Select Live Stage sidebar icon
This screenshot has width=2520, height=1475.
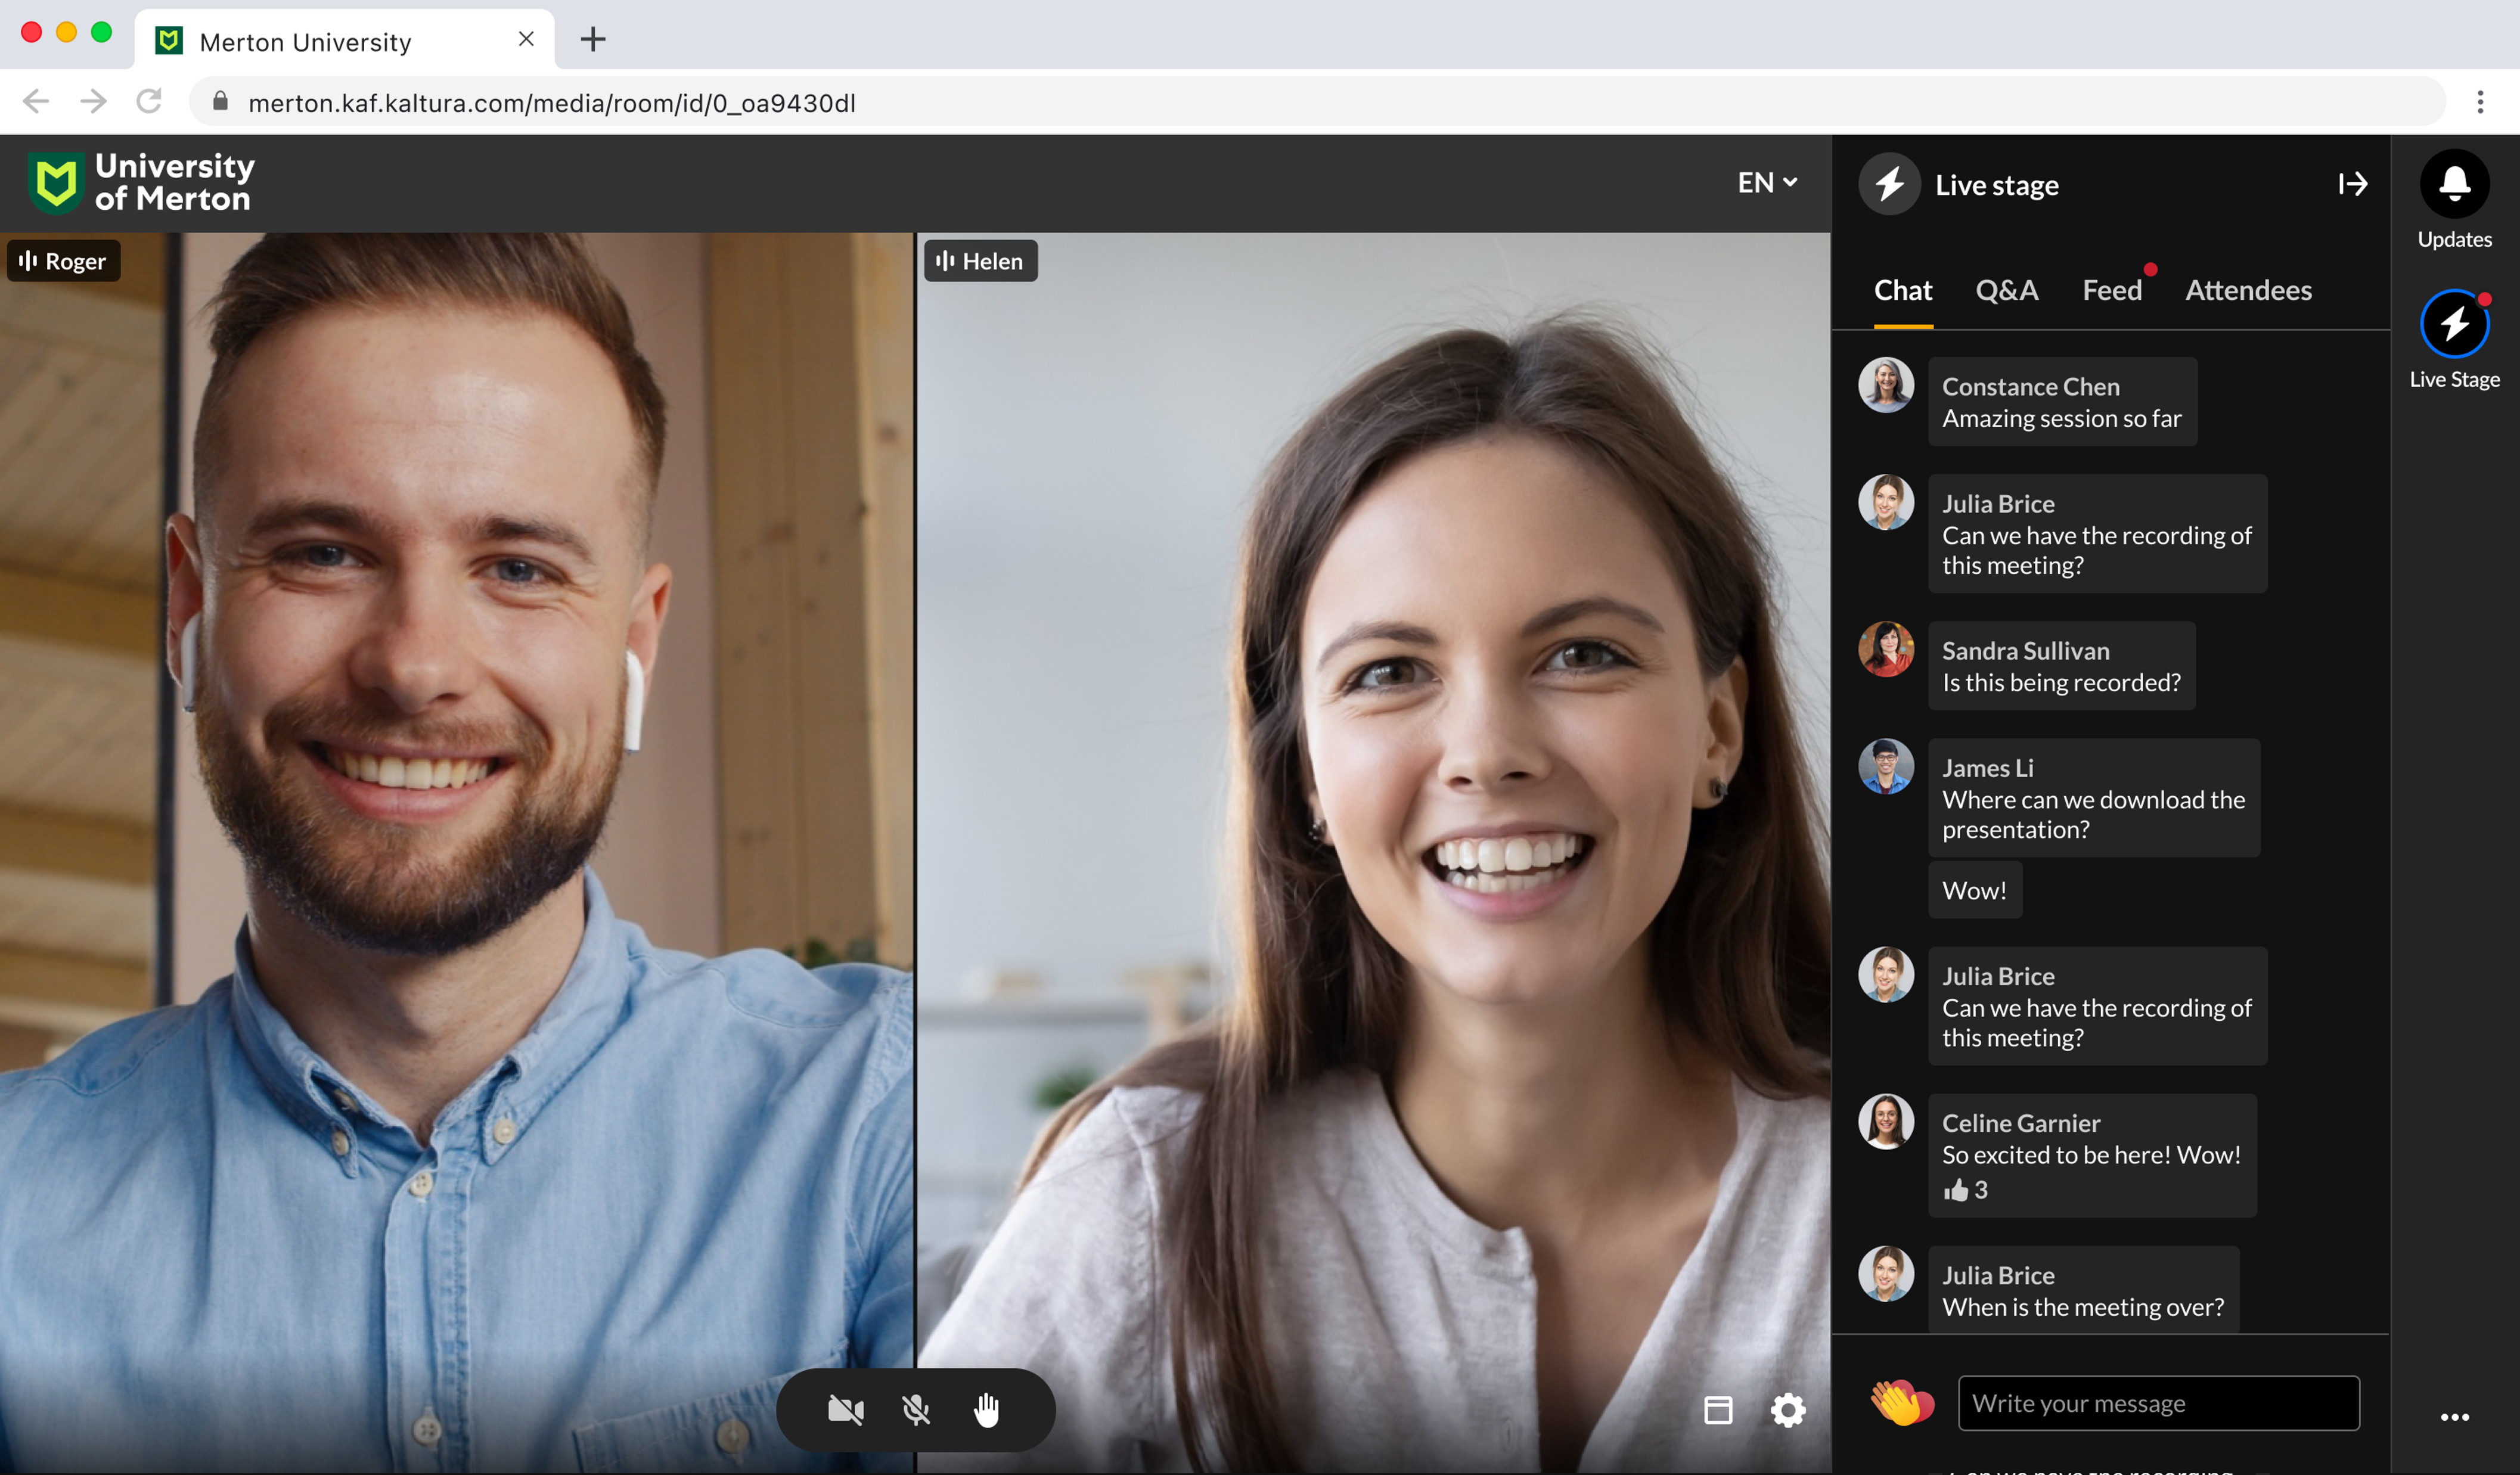[x=2454, y=324]
